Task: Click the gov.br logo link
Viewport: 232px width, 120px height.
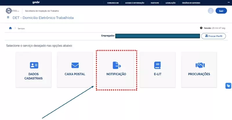Action: click(x=36, y=3)
